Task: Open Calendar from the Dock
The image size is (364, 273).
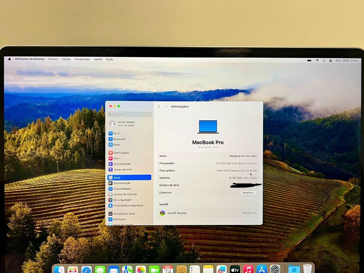Action: 168,270
